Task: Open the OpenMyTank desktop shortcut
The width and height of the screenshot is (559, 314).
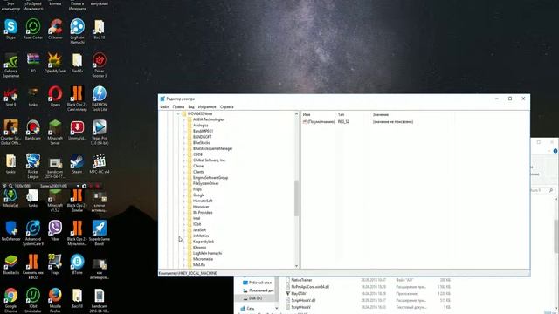Action: coord(55,63)
